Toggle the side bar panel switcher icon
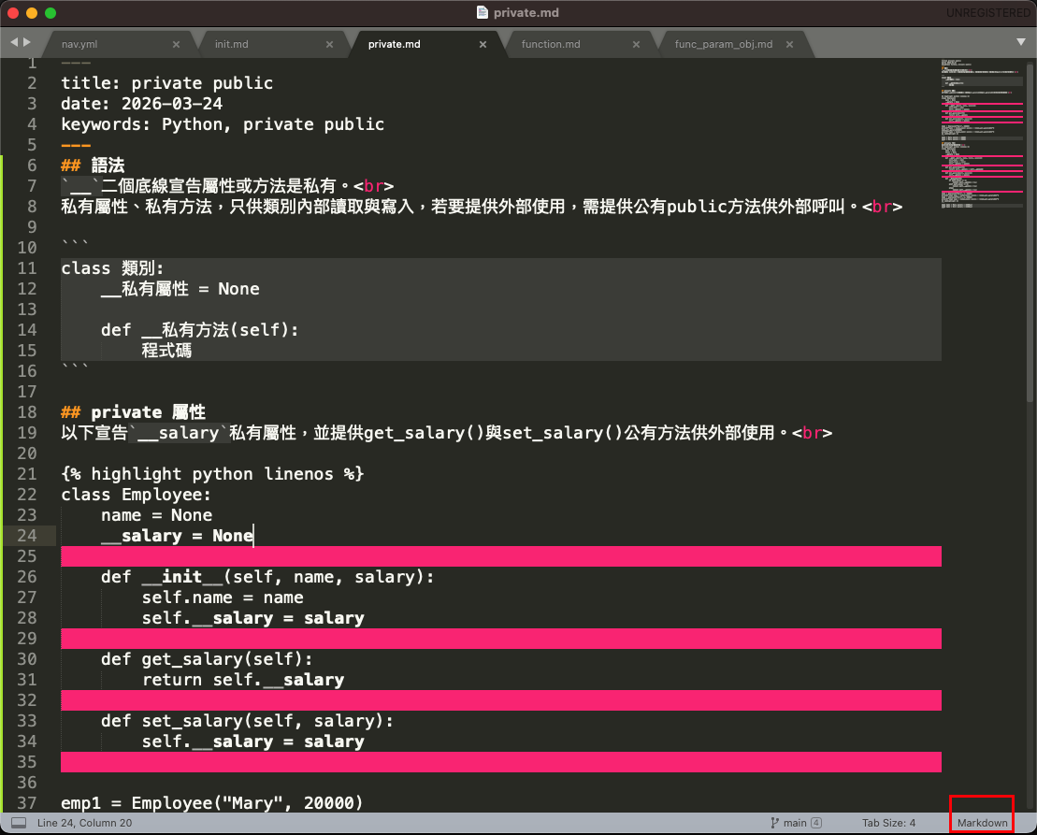 coord(20,823)
